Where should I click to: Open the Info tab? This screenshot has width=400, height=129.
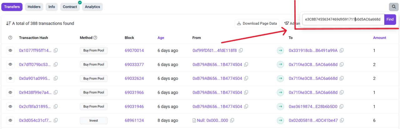pyautogui.click(x=52, y=7)
